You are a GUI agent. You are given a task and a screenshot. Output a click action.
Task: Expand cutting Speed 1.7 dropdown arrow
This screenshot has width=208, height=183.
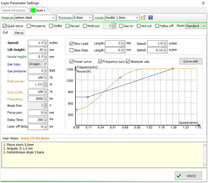click(46, 43)
